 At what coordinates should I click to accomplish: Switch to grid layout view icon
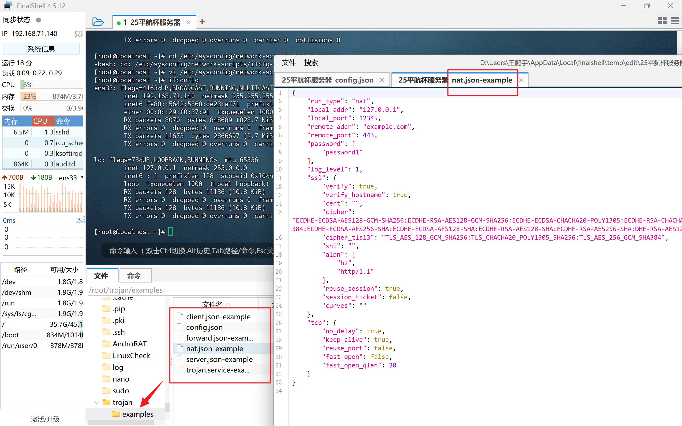click(662, 21)
